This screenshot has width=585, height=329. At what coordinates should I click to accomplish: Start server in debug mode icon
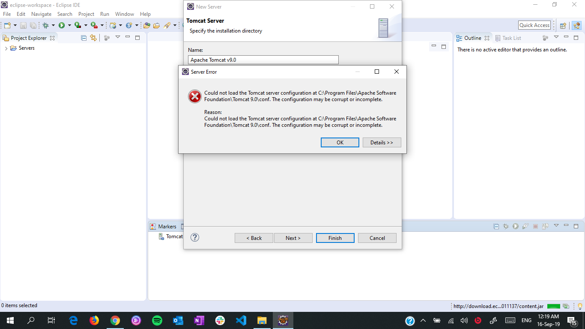[506, 226]
